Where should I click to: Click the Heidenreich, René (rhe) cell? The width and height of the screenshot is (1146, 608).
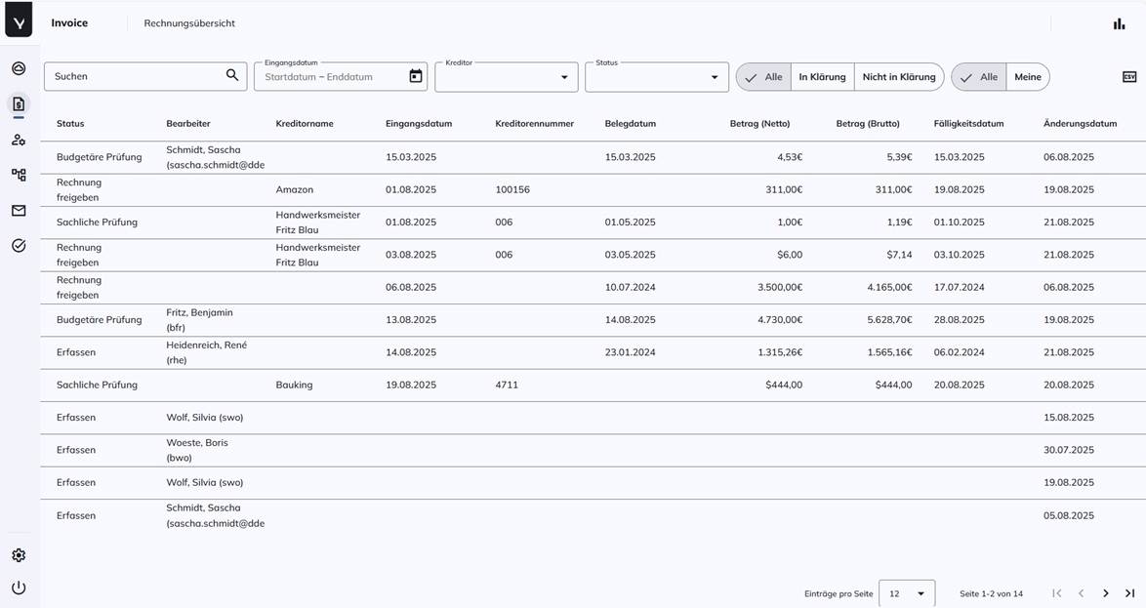[206, 352]
